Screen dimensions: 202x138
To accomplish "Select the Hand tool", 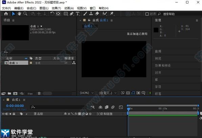I will point(19,13).
